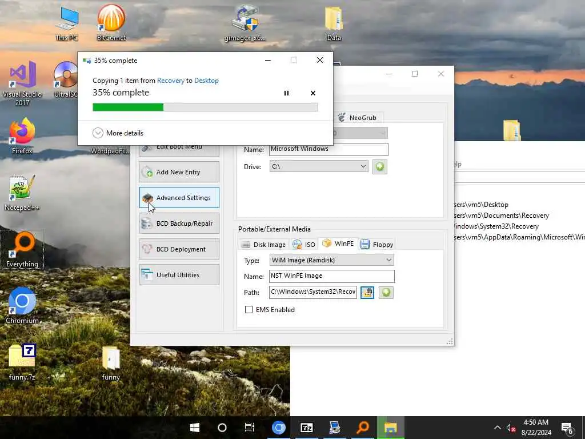Open the Windows Start menu
585x439 pixels.
(195, 428)
